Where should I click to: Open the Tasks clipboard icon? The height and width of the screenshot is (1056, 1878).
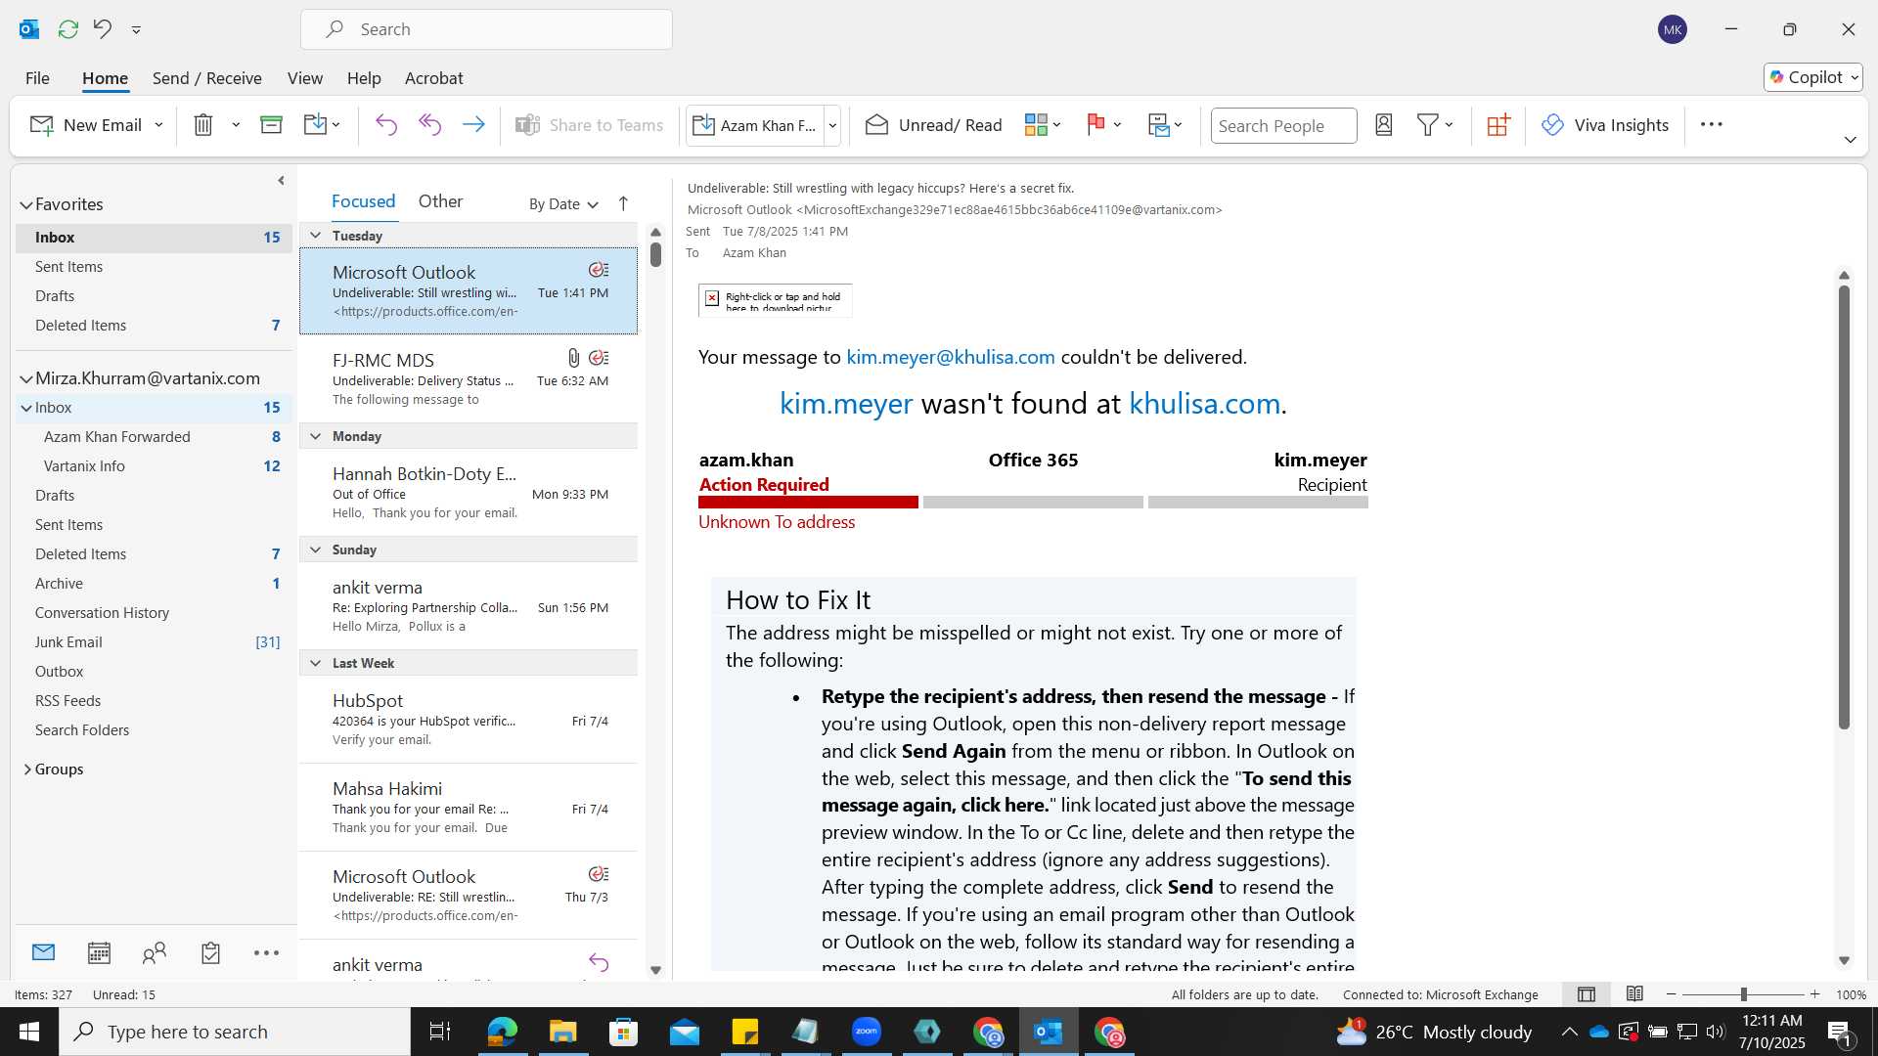[x=210, y=952]
